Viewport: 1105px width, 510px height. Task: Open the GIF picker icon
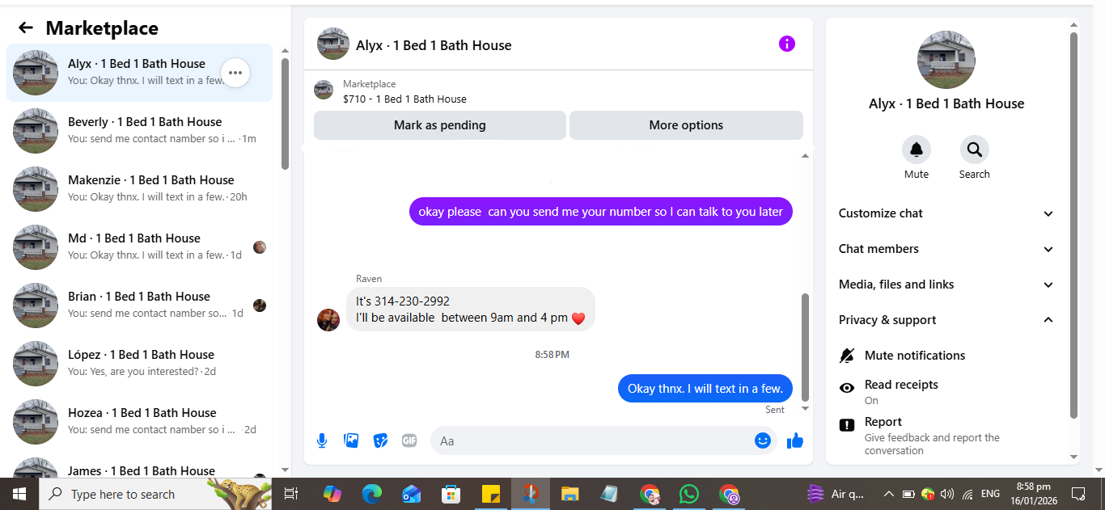tap(409, 440)
